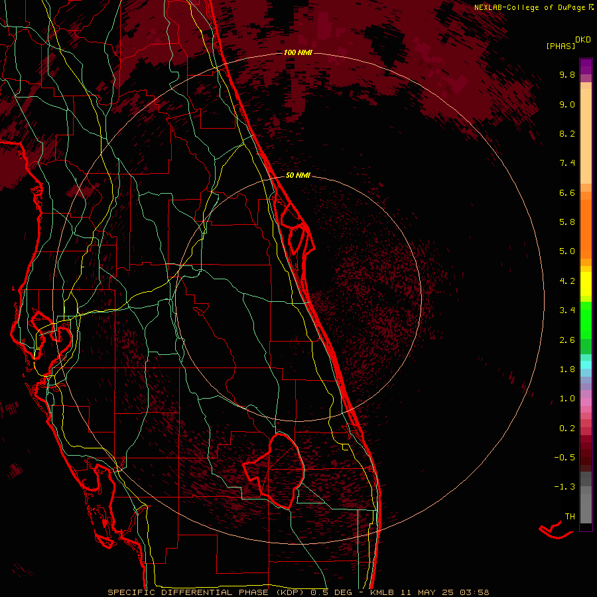This screenshot has height=597, width=597.
Task: Click the DKD product label
Action: click(x=583, y=40)
